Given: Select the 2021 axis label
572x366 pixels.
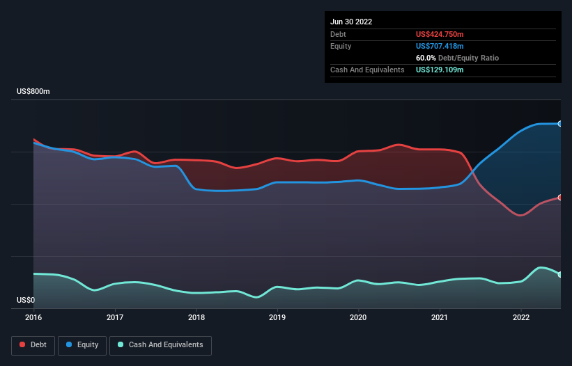Looking at the screenshot, I should (440, 317).
